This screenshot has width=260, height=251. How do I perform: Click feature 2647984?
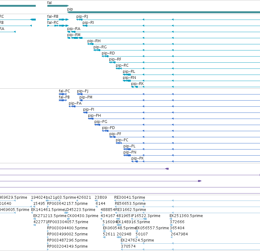click(x=179, y=234)
